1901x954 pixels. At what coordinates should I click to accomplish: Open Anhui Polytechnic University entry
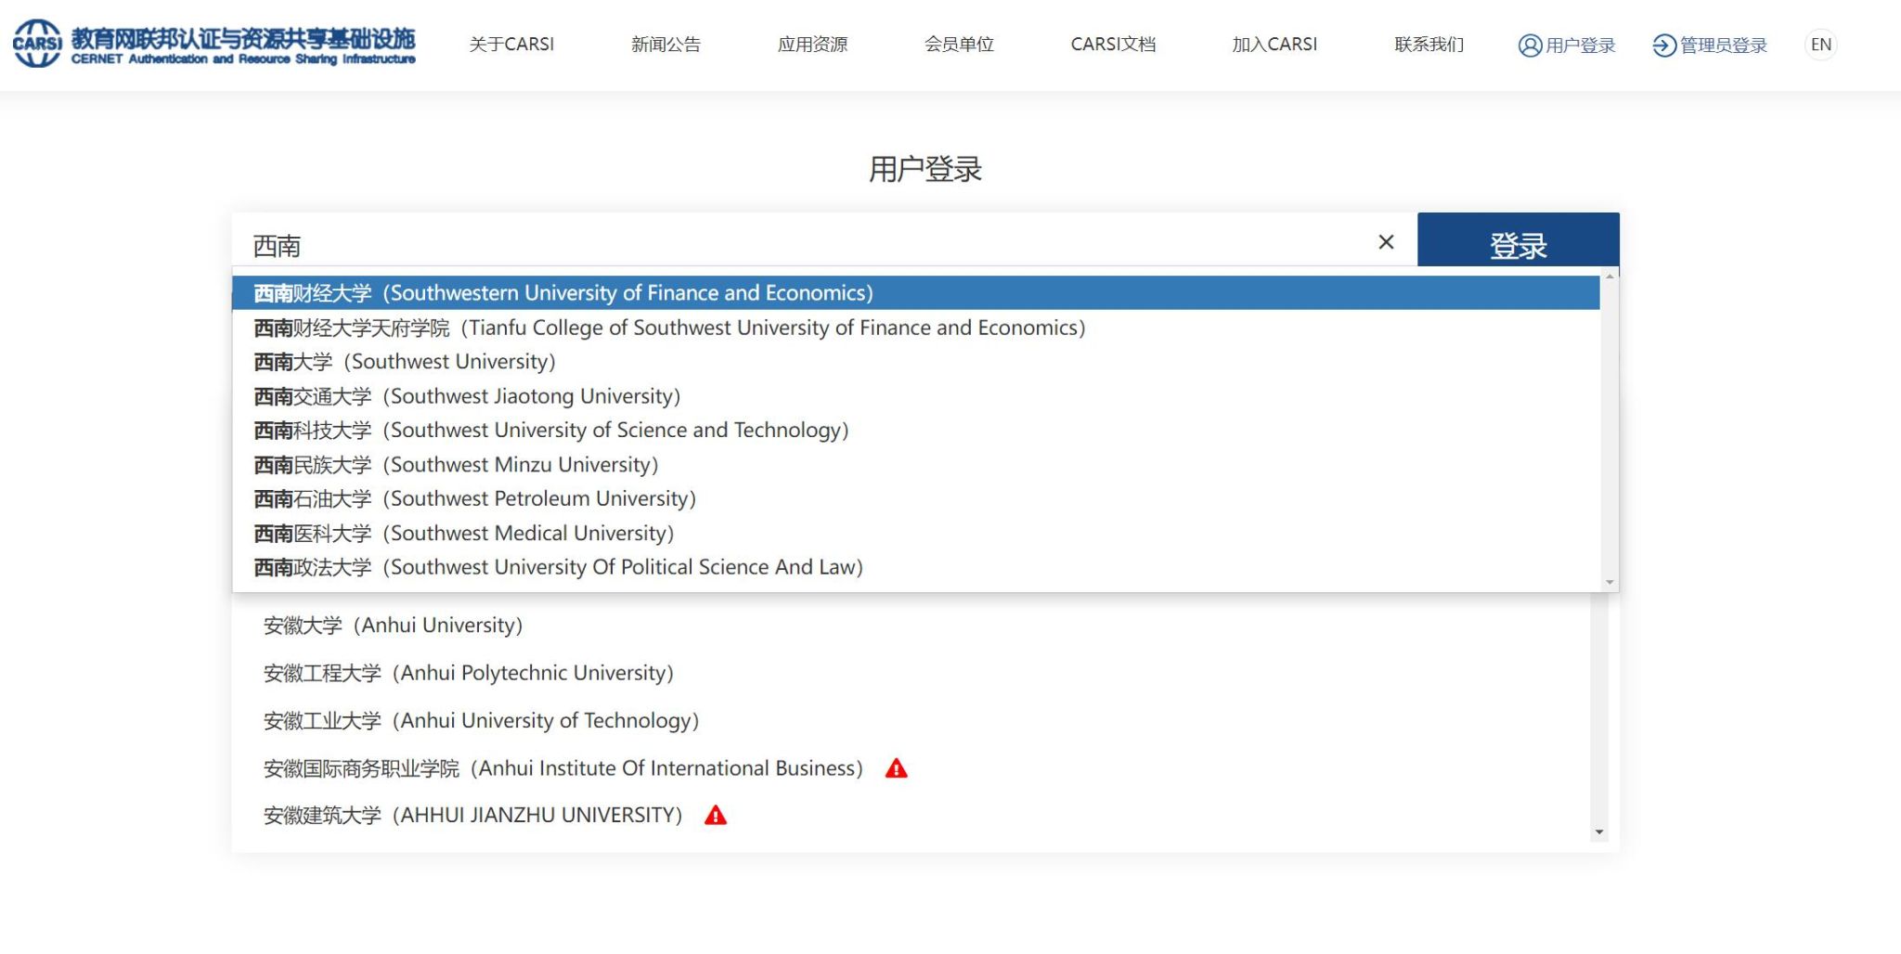click(x=468, y=673)
